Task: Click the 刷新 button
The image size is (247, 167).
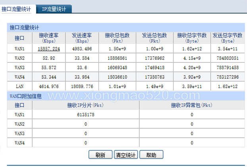Action: [100, 155]
